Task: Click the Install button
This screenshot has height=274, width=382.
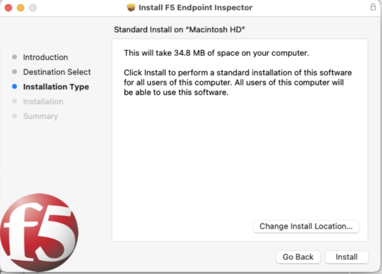Action: [346, 257]
